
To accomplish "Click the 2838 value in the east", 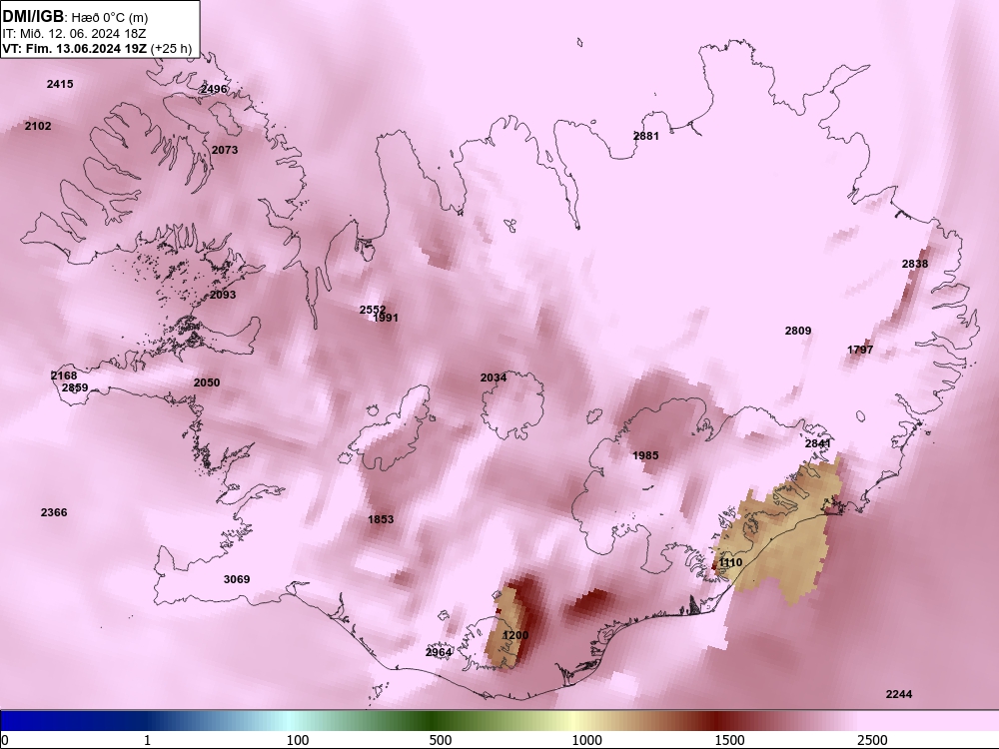I will (915, 264).
